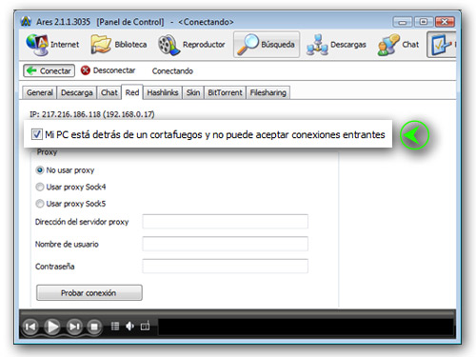Viewport: 476px width, 357px height.
Task: Switch to the General tab
Action: pos(40,92)
